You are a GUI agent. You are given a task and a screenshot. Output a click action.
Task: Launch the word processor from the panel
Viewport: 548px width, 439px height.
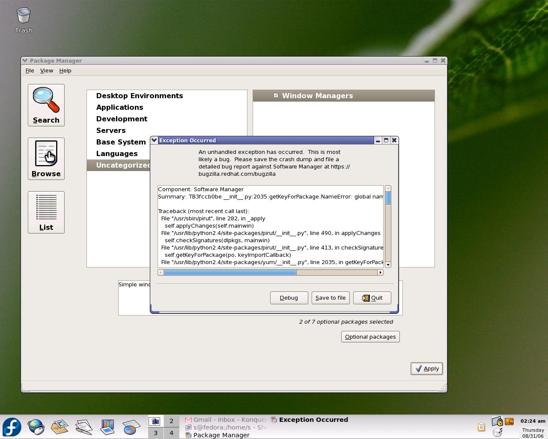[x=84, y=427]
